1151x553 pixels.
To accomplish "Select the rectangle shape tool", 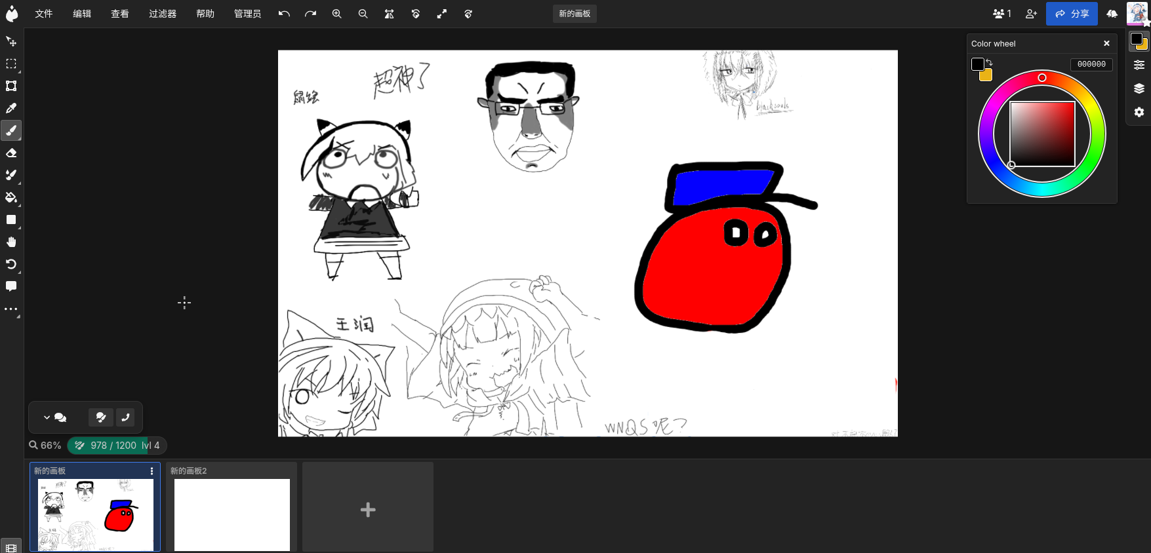I will tap(11, 219).
